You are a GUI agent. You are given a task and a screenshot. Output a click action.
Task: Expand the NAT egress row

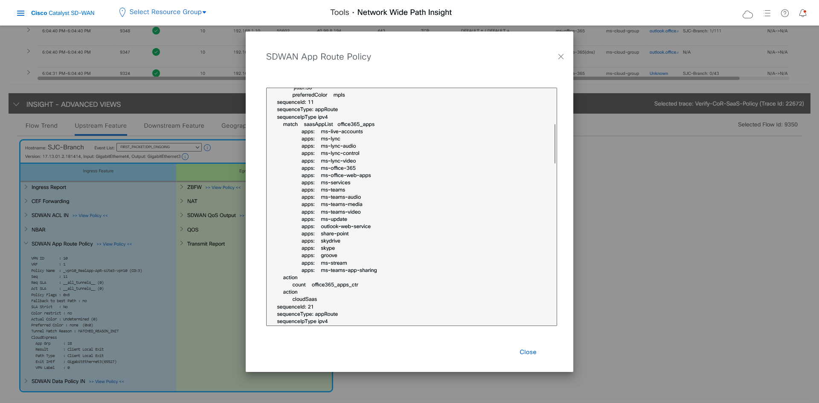click(182, 201)
